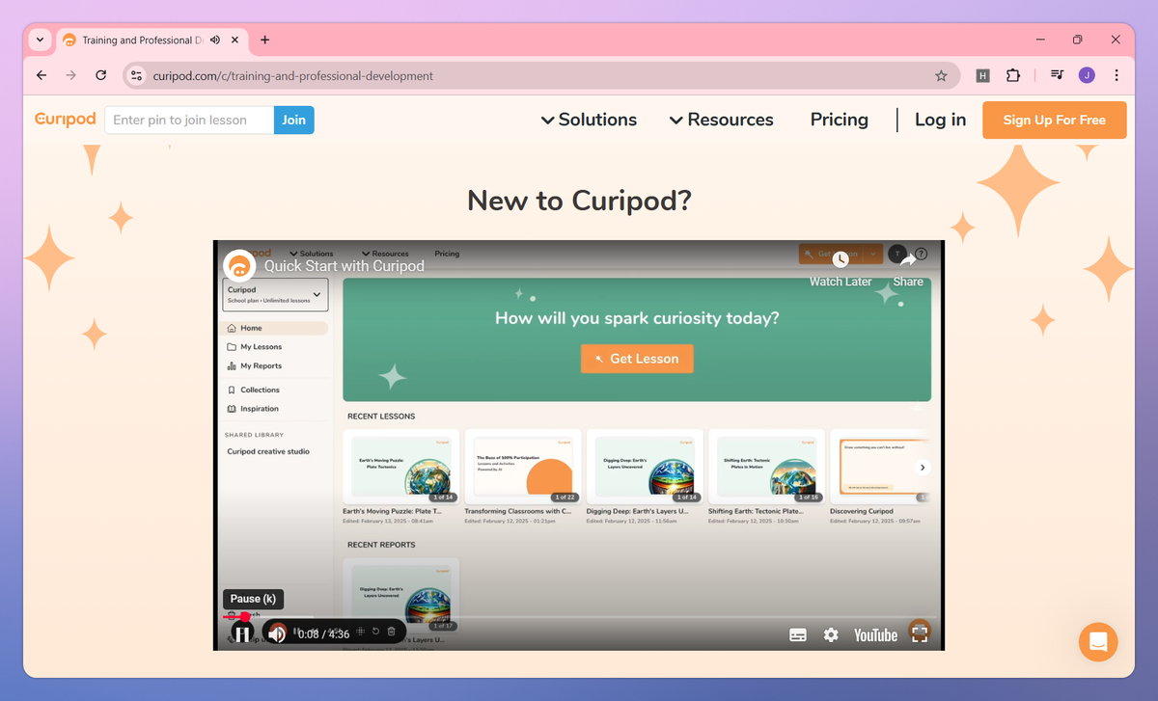Image resolution: width=1158 pixels, height=701 pixels.
Task: Open the Extensions puzzle icon
Action: tap(1013, 75)
